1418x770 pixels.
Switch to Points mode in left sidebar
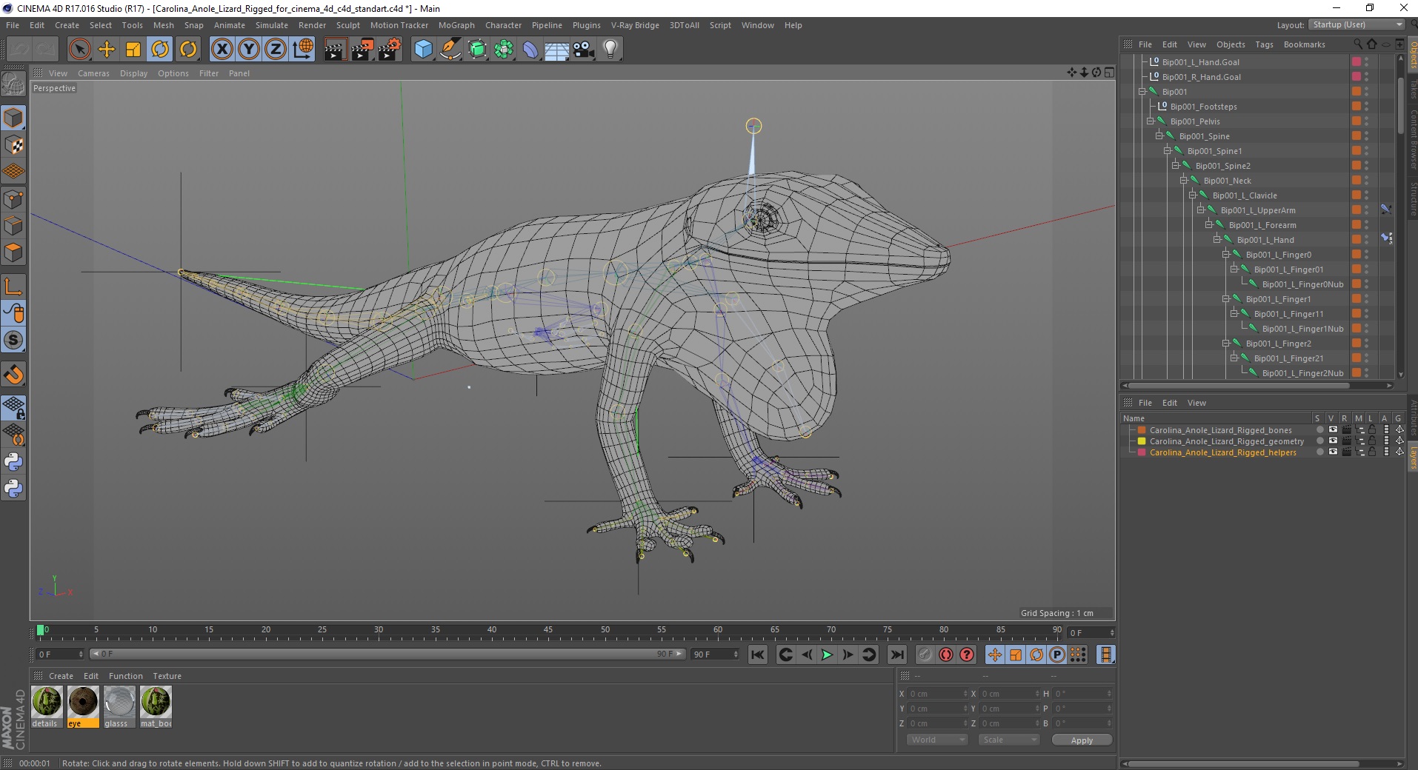pos(13,199)
